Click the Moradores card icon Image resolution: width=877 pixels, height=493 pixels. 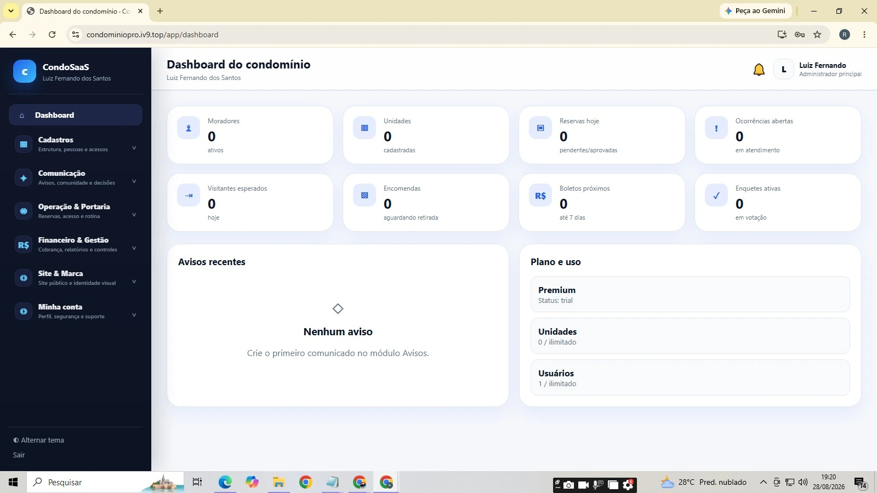(189, 128)
